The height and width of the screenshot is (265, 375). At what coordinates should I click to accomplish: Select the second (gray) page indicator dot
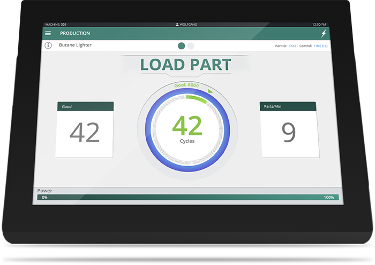(191, 46)
